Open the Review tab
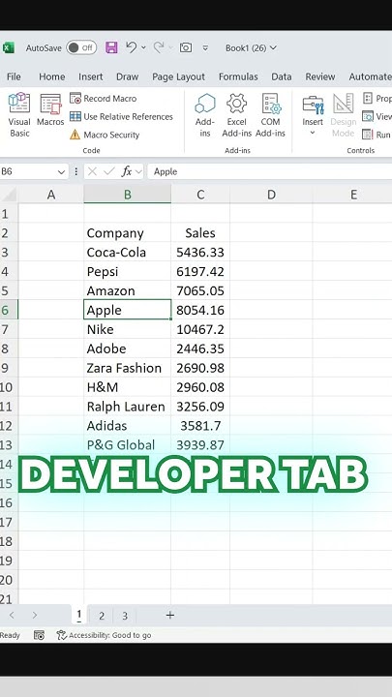Image resolution: width=392 pixels, height=697 pixels. coord(320,76)
